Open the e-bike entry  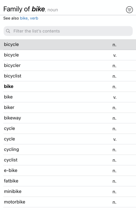[x=70, y=171]
